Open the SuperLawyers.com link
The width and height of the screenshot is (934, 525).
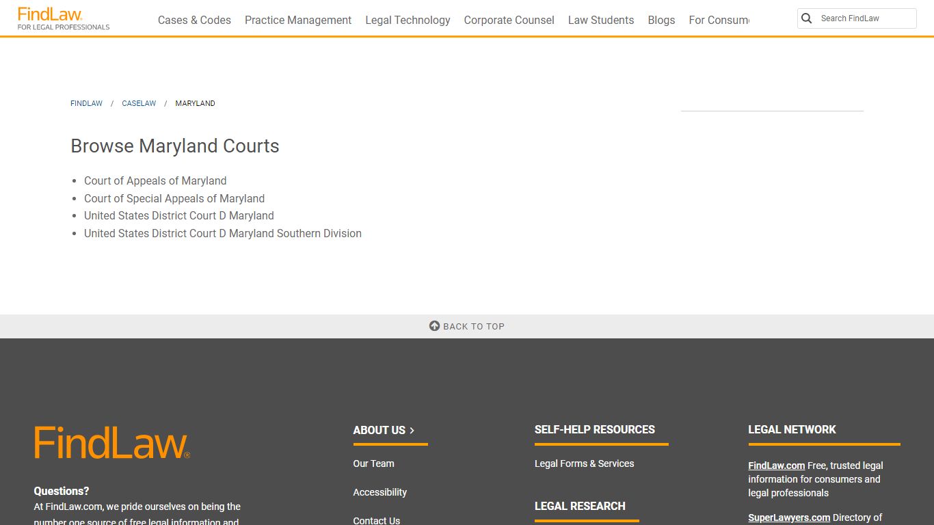pyautogui.click(x=789, y=517)
